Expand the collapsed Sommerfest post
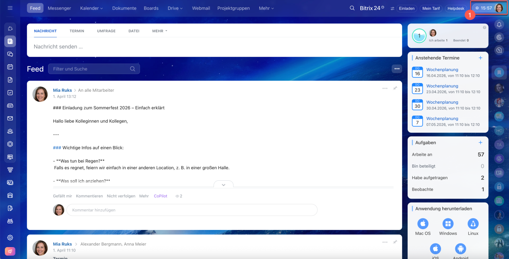The width and height of the screenshot is (509, 259). [x=223, y=185]
